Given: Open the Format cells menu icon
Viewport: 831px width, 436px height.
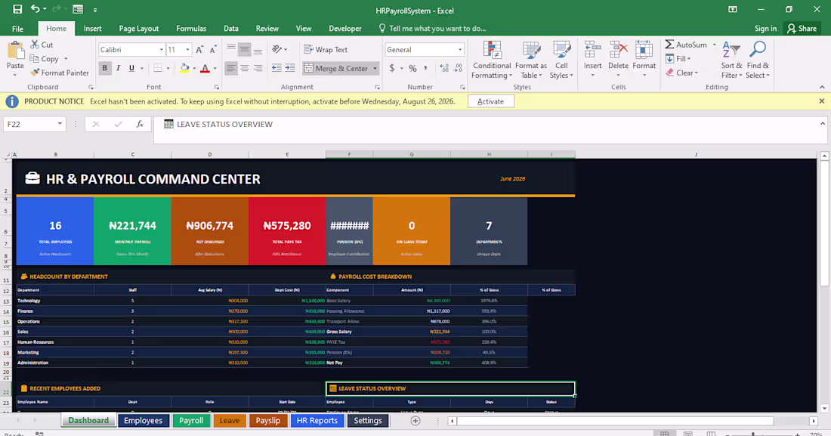Looking at the screenshot, I should (x=644, y=50).
